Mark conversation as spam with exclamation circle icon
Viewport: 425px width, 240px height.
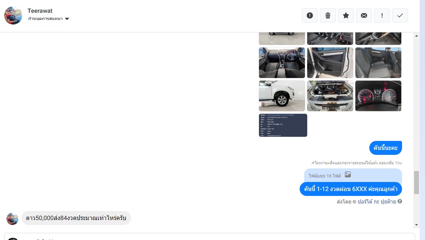point(310,15)
